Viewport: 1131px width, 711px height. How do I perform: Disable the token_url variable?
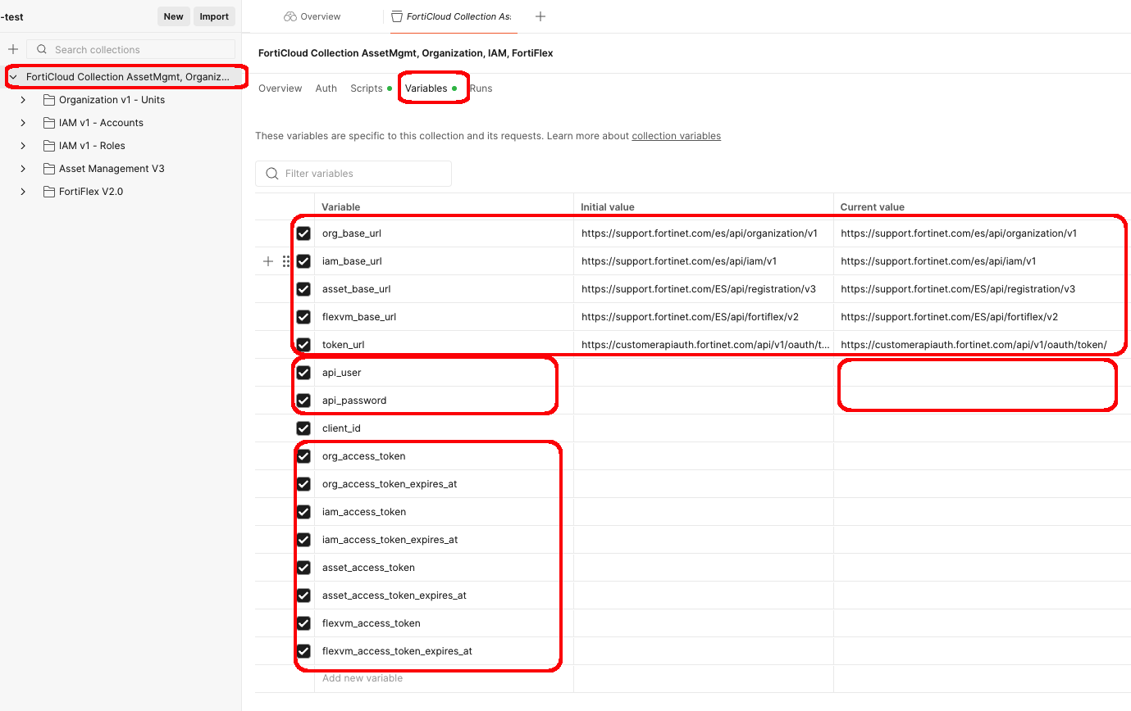(303, 345)
